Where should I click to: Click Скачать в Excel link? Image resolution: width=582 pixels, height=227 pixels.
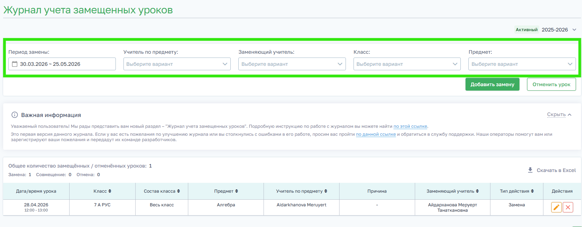pyautogui.click(x=556, y=170)
